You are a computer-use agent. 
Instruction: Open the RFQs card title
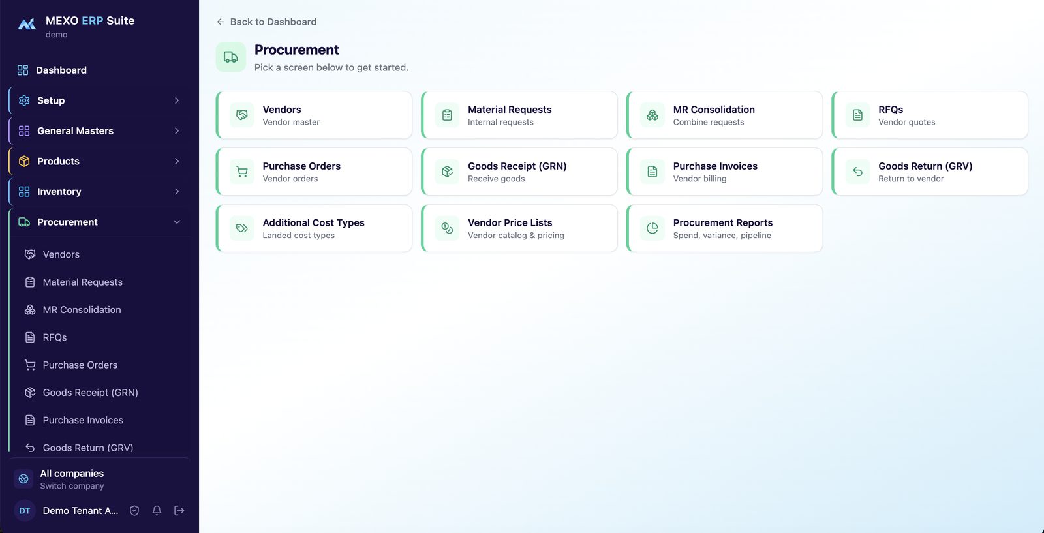coord(891,110)
